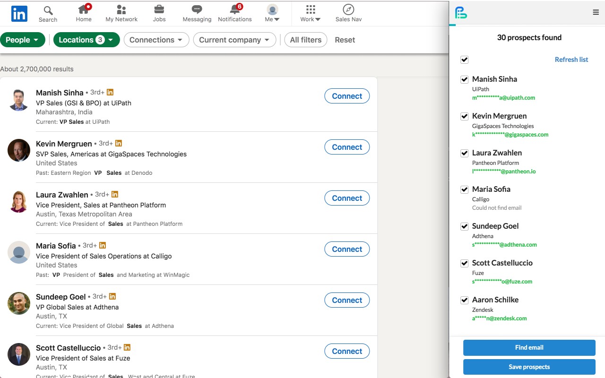Uncheck the Aaron Schilke prospect
The width and height of the screenshot is (605, 378).
[x=464, y=300]
